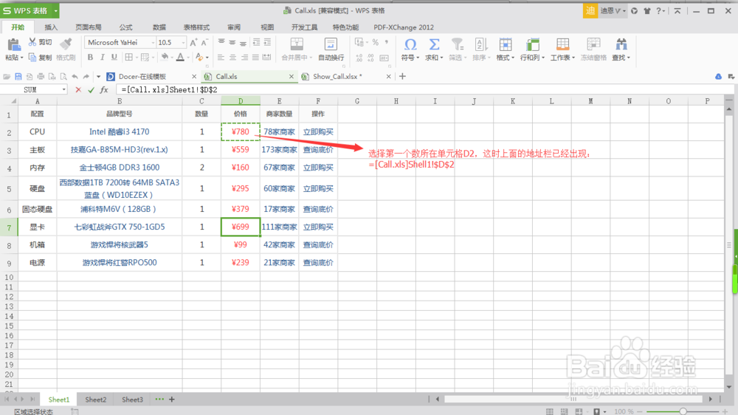
Task: Open the Docer-在线模板 tab
Action: click(142, 76)
